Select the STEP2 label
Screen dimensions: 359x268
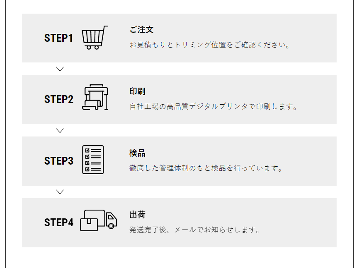coord(58,99)
